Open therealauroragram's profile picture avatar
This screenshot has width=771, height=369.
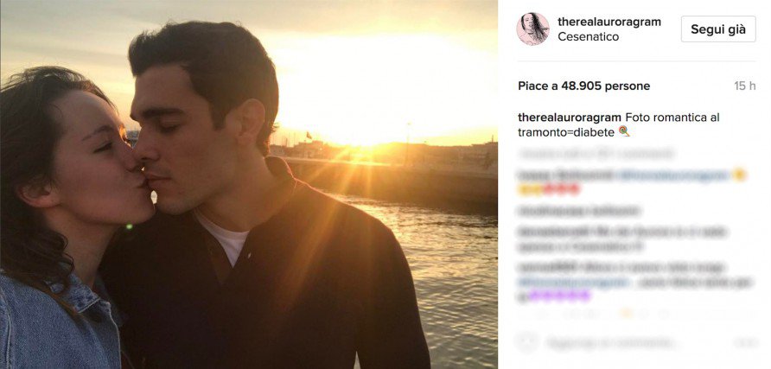[x=532, y=29]
